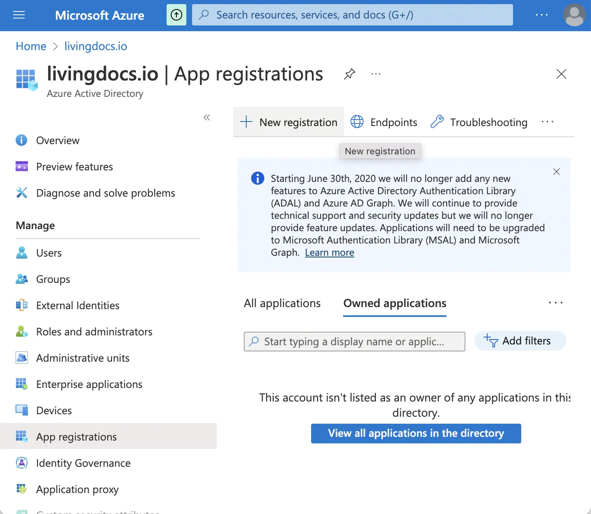Follow the Learn more link
Viewport: 591px width, 514px height.
(330, 252)
